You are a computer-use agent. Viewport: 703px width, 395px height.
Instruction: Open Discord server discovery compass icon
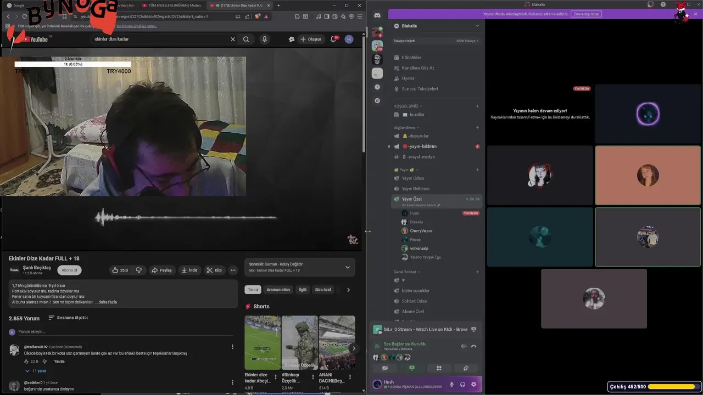[x=377, y=100]
